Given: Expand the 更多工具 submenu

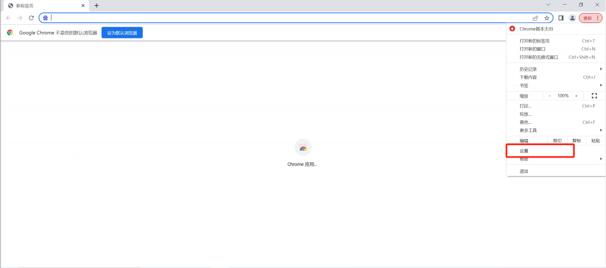Looking at the screenshot, I should pyautogui.click(x=556, y=130).
